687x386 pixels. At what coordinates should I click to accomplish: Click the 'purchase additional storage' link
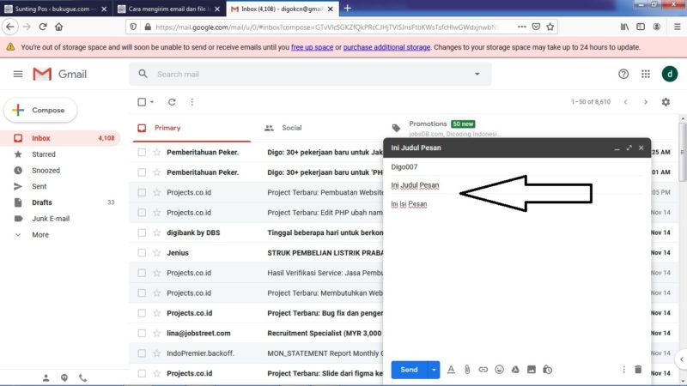[386, 47]
